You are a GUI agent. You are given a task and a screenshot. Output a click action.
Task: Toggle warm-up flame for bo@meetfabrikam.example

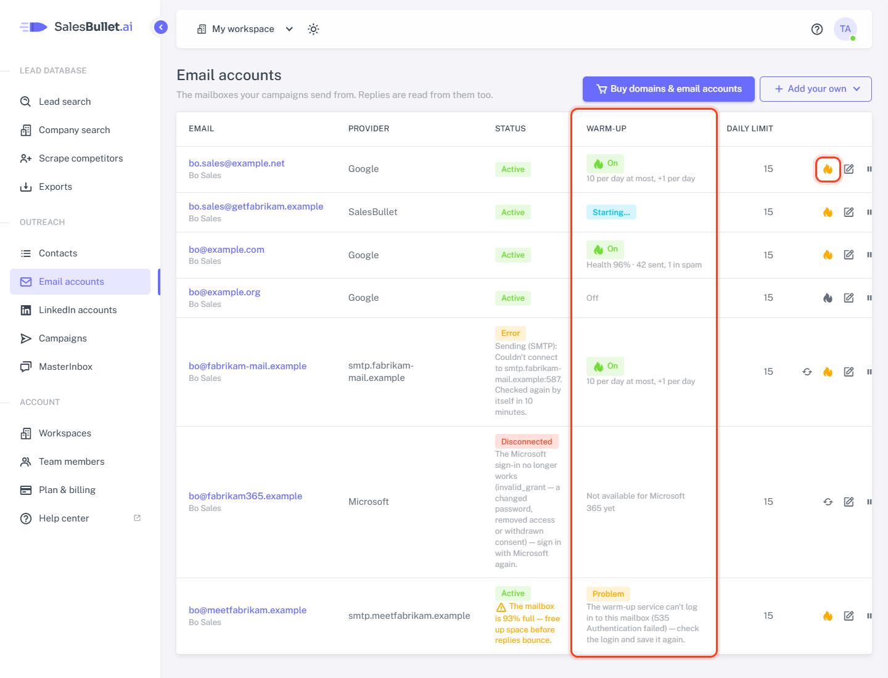coord(828,616)
